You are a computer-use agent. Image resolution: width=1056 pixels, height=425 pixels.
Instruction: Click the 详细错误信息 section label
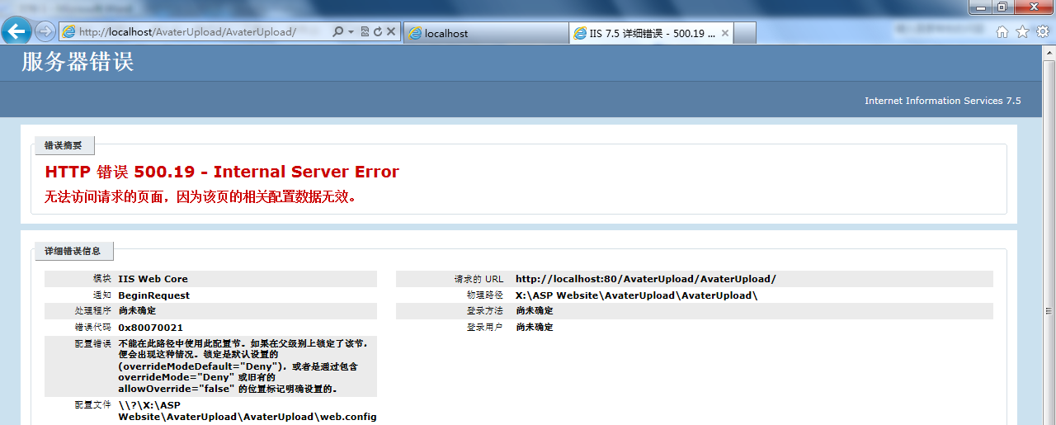73,251
